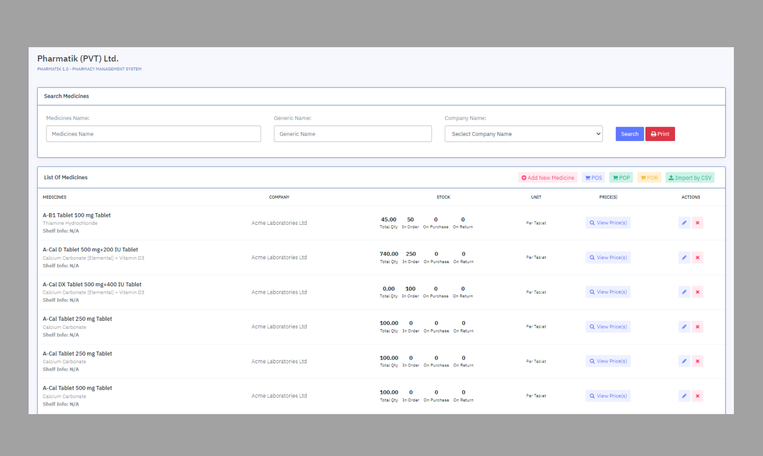Click In Order value 250

(411, 254)
